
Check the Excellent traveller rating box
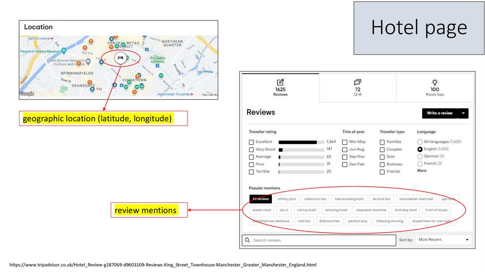pos(251,142)
